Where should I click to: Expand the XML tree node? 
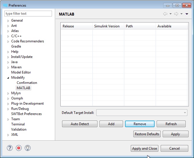(8, 135)
